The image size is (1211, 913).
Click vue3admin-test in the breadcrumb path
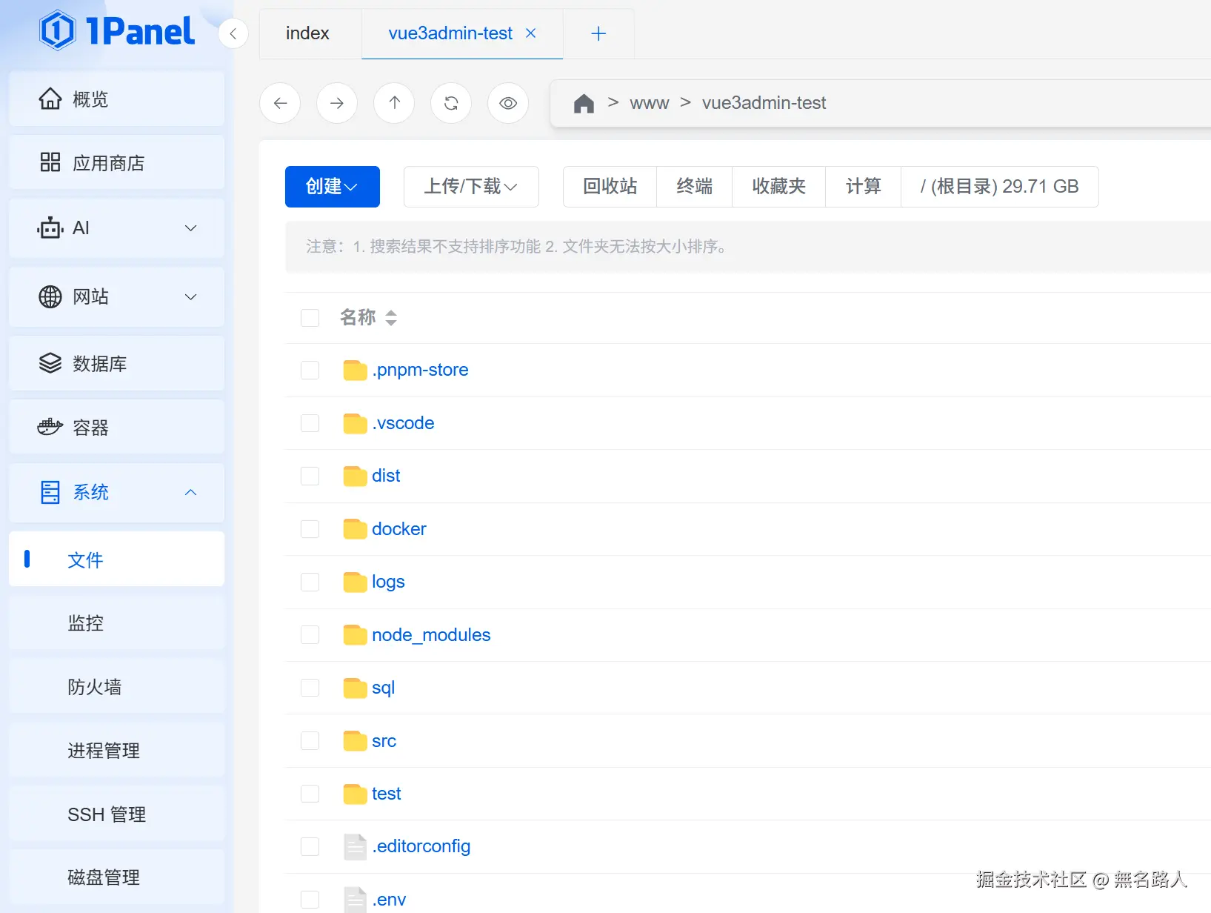pos(764,103)
